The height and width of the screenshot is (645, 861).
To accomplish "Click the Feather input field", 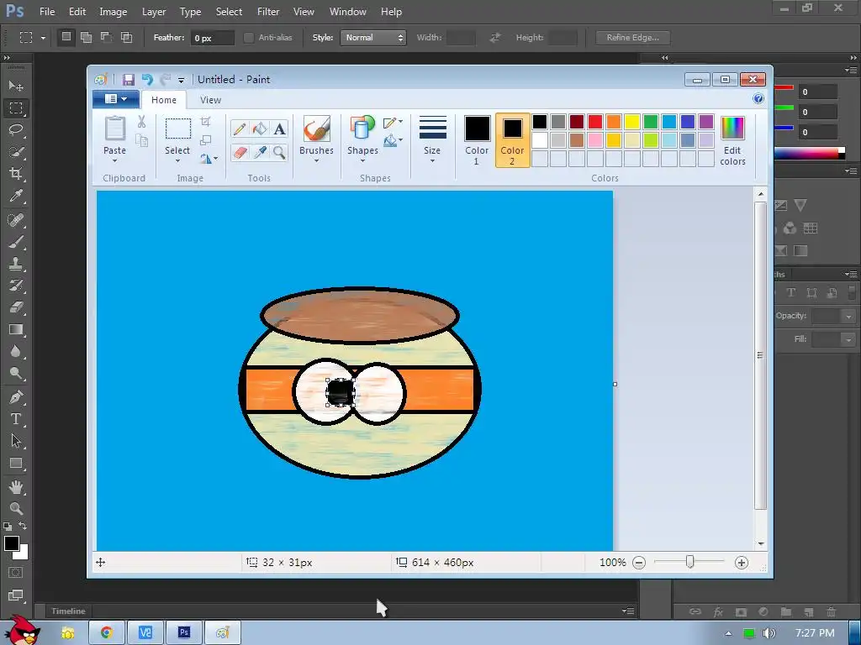I will (212, 38).
